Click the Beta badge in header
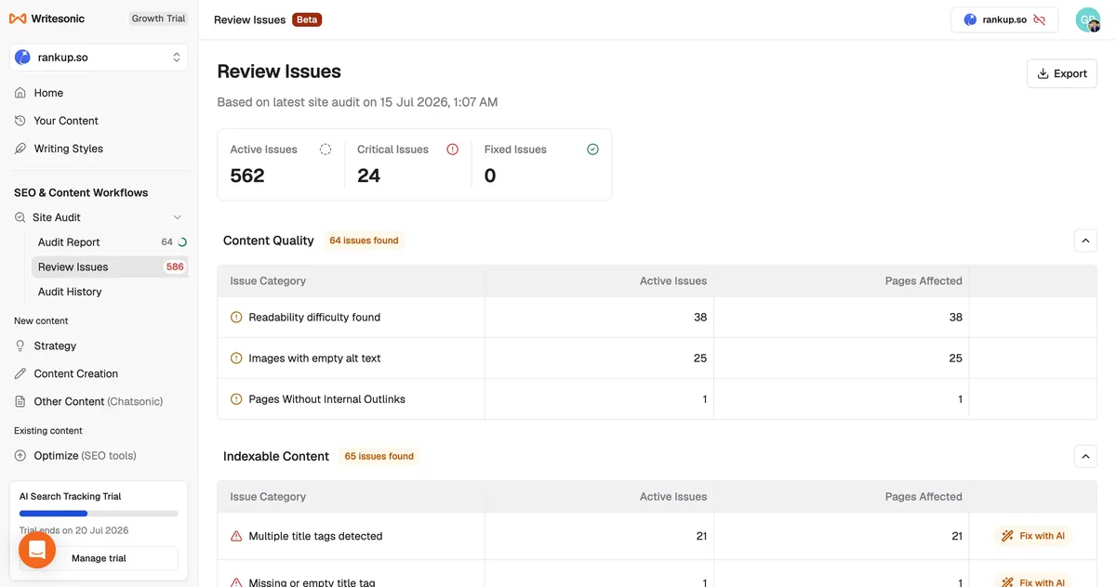This screenshot has height=587, width=1116. coord(307,20)
